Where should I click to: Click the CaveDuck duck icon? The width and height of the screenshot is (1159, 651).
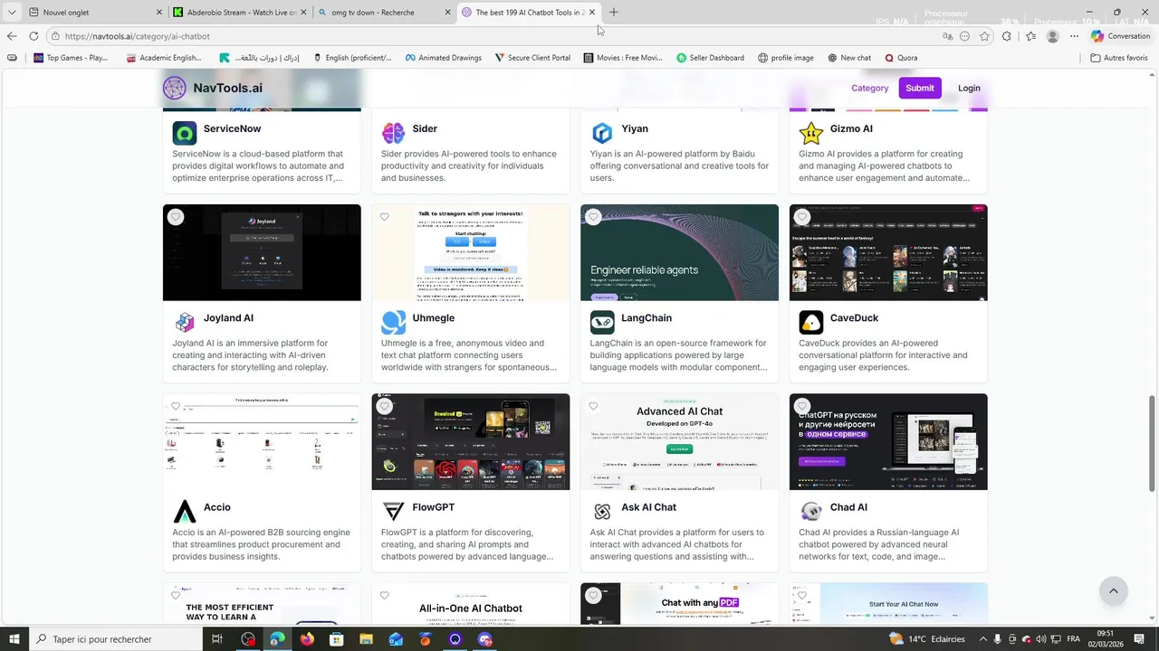pyautogui.click(x=811, y=322)
